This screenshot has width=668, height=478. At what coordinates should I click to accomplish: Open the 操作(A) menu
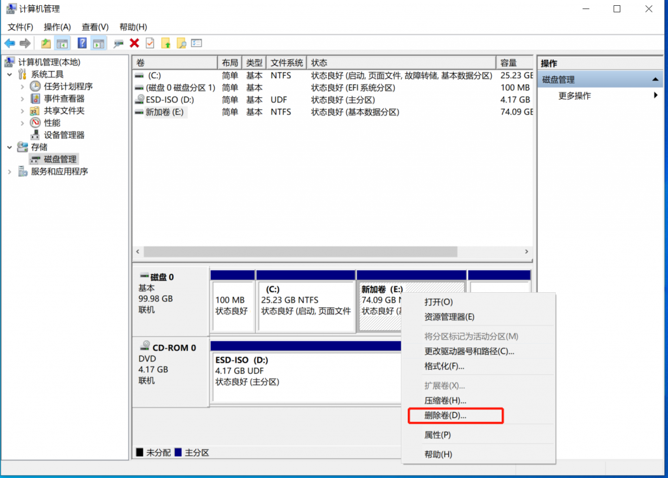click(x=57, y=27)
